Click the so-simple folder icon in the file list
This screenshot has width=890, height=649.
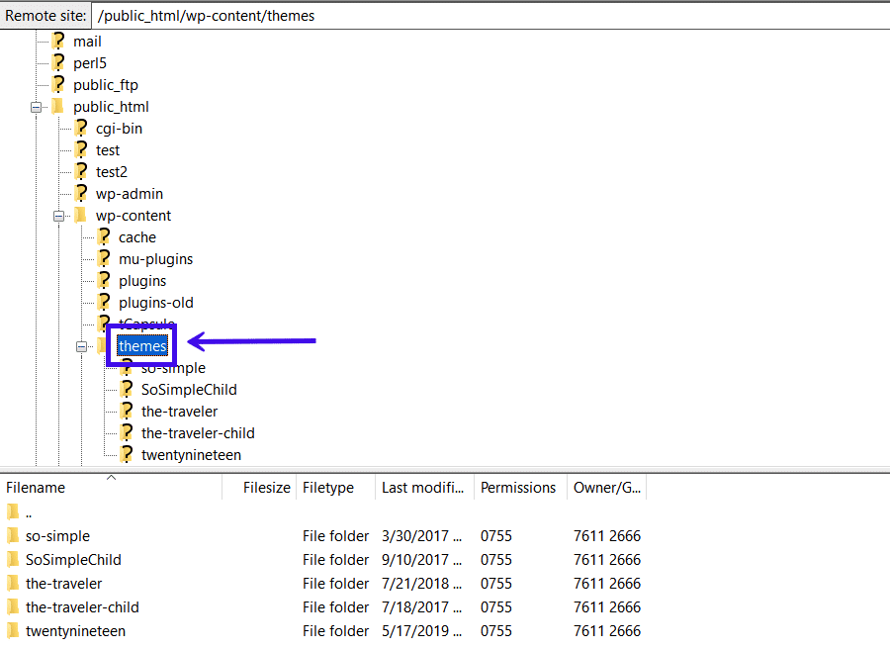(x=14, y=535)
